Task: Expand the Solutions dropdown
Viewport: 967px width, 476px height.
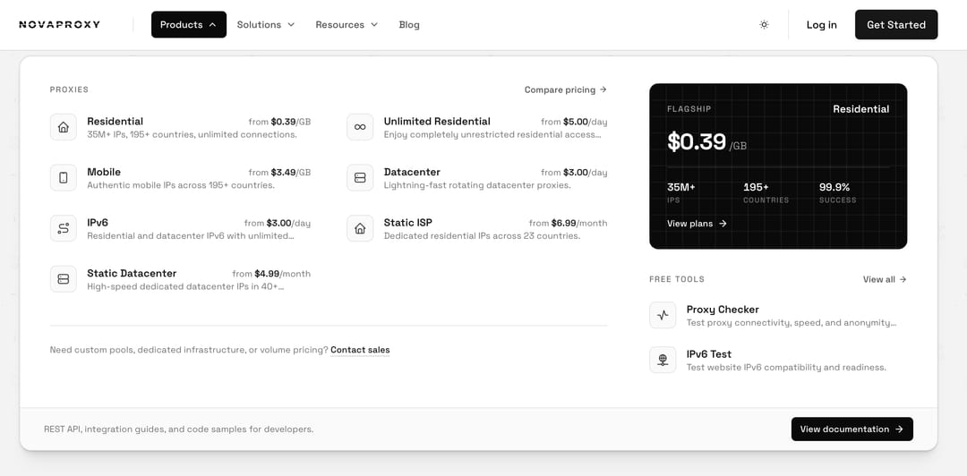Action: tap(266, 25)
